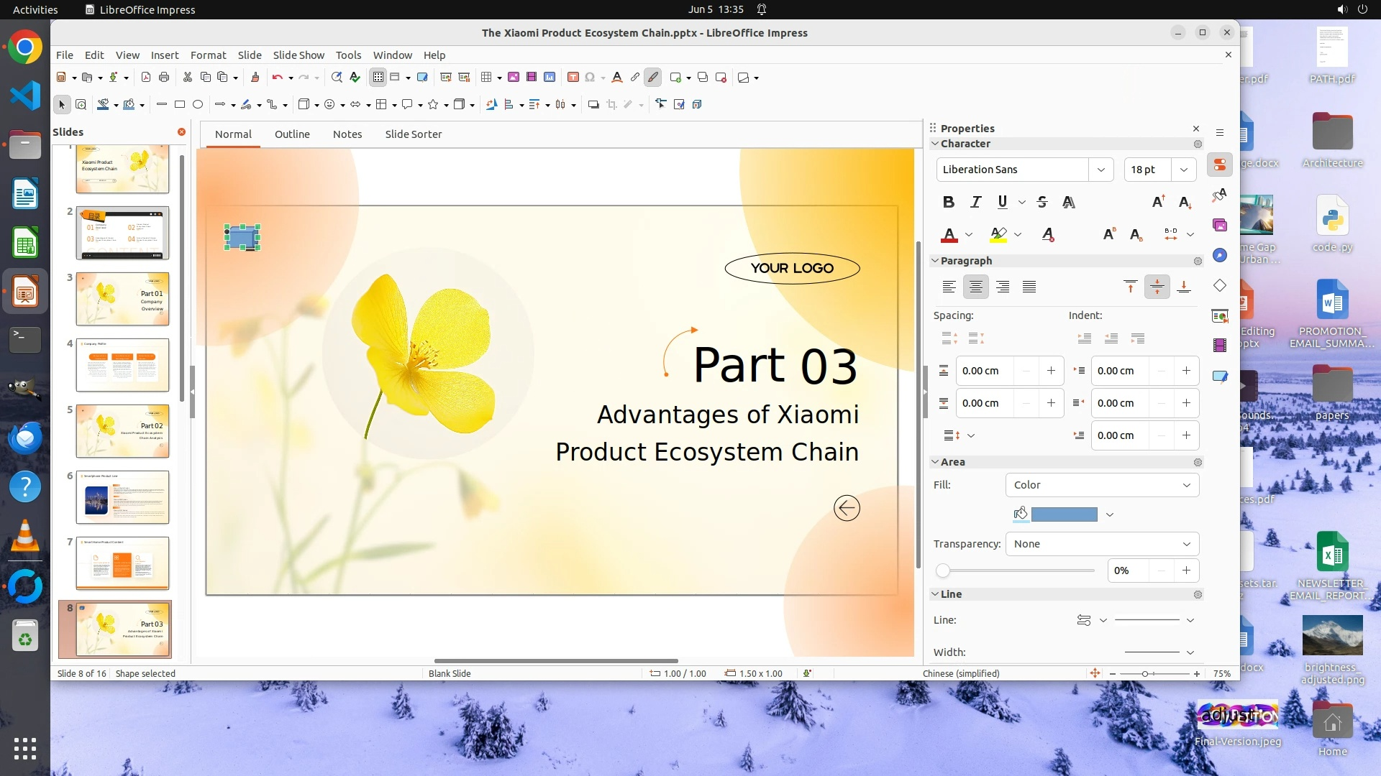Select the Rectangle shape tool
The width and height of the screenshot is (1381, 776).
click(180, 104)
